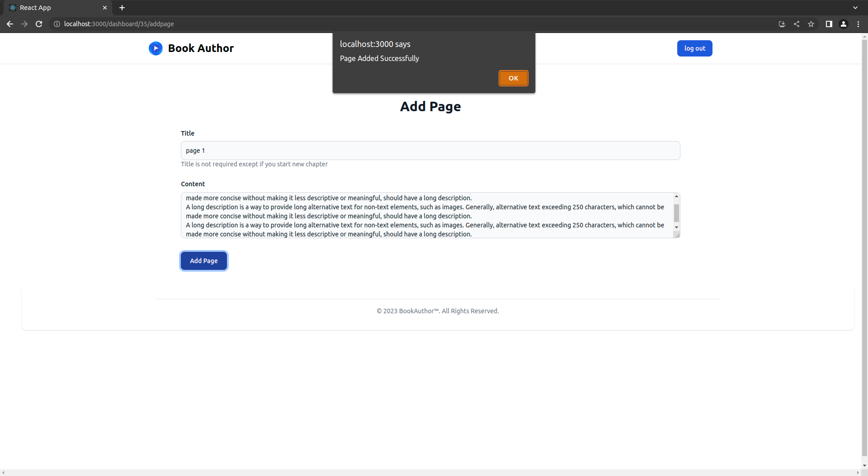868x476 pixels.
Task: Click the page scrollbar up arrow
Action: pyautogui.click(x=864, y=37)
